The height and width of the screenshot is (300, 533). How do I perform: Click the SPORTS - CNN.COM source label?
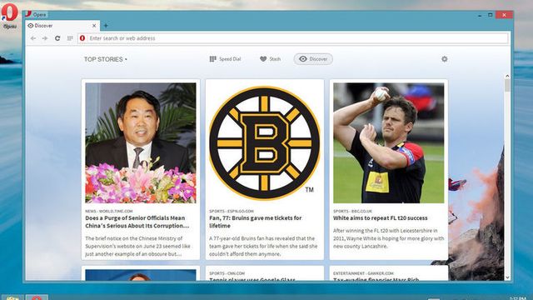(x=227, y=273)
